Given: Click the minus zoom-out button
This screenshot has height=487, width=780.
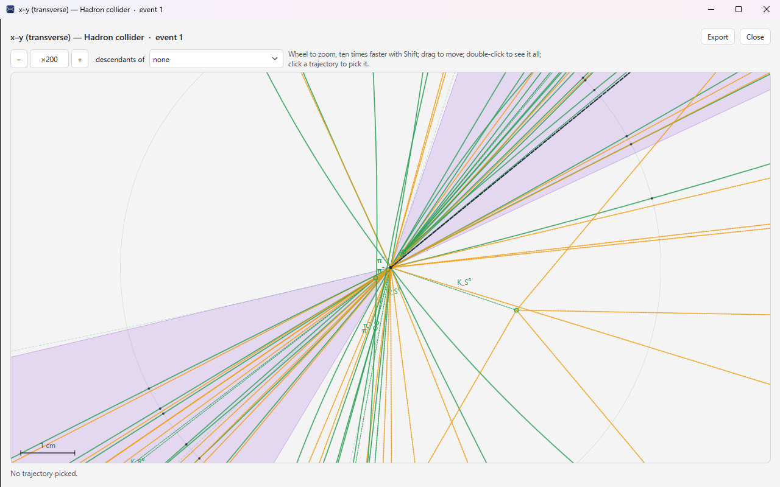Looking at the screenshot, I should click(19, 59).
